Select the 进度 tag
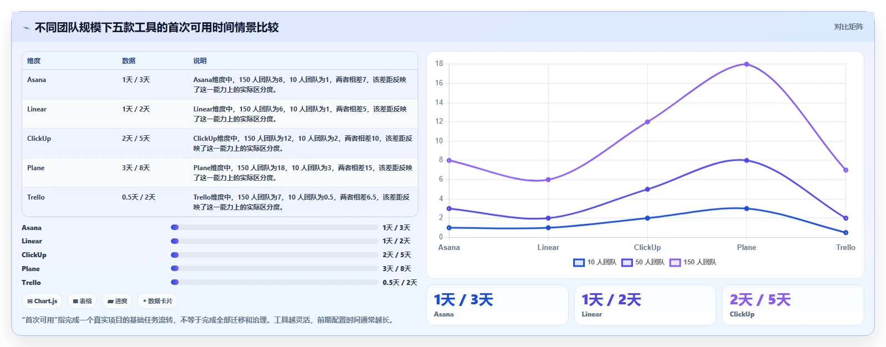Image resolution: width=886 pixels, height=347 pixels. click(117, 301)
